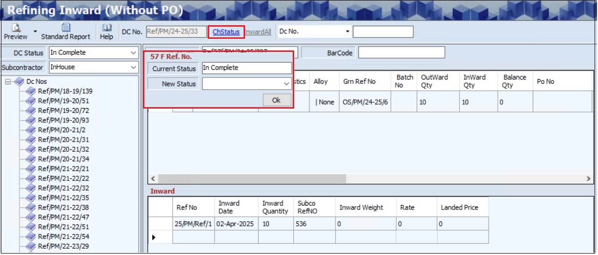Select Inward Ref No cell 25/PM/Ref/1

[x=193, y=224]
